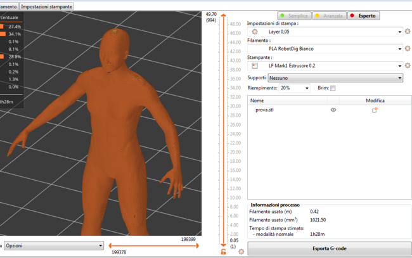This screenshot has height=258, width=412.
Task: Click the preset icon in print settings selector
Action: pyautogui.click(x=255, y=31)
